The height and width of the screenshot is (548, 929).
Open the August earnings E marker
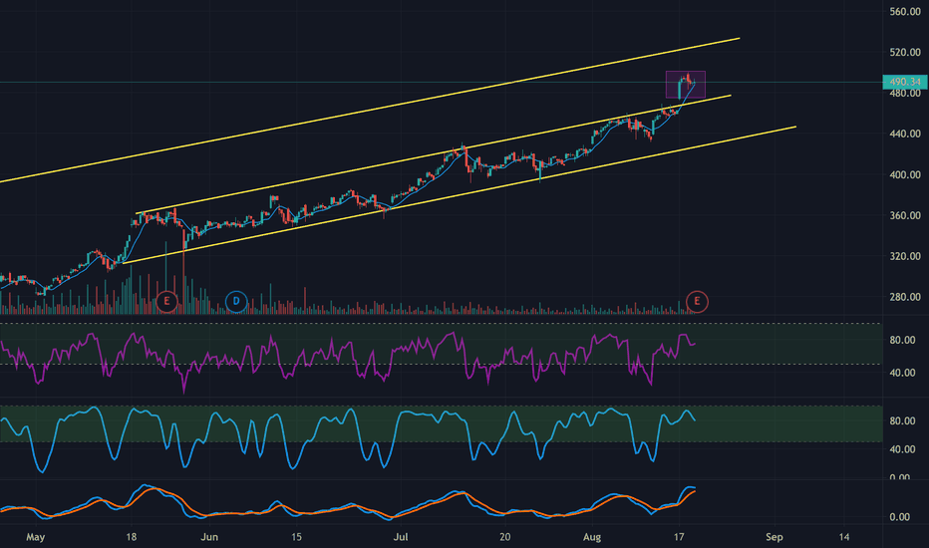[697, 302]
